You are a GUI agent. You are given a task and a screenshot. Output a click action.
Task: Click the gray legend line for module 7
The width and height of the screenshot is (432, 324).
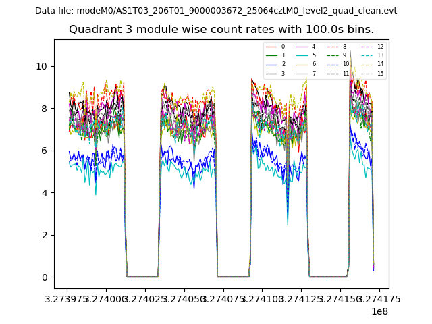[x=301, y=74]
